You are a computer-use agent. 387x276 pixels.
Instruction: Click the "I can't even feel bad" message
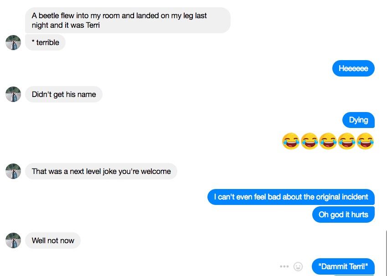(291, 197)
